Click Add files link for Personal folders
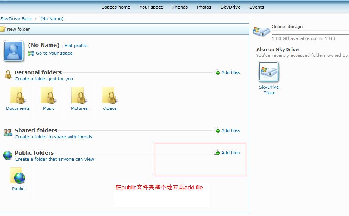 coord(230,72)
